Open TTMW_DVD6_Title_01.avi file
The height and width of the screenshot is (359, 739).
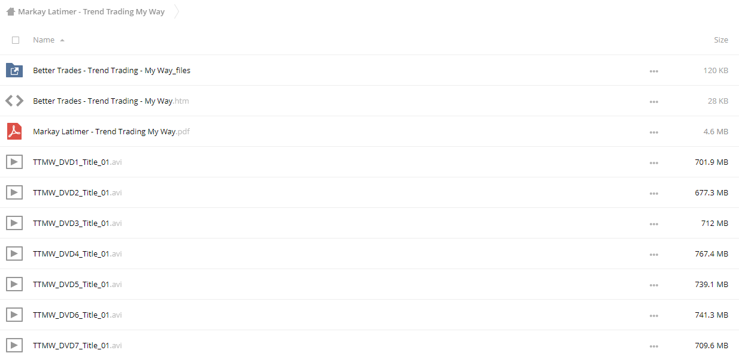77,315
